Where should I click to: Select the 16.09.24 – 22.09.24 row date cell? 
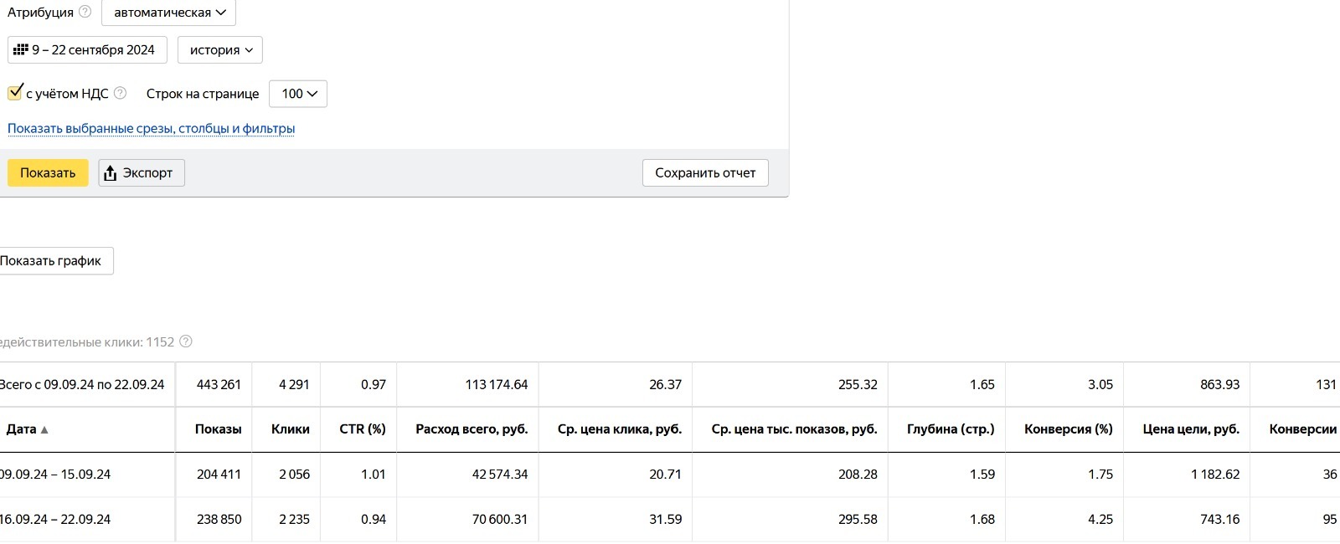(x=55, y=520)
